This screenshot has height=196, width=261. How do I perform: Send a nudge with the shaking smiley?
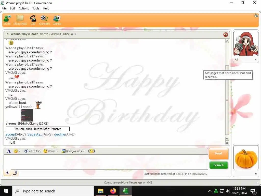click(x=92, y=151)
